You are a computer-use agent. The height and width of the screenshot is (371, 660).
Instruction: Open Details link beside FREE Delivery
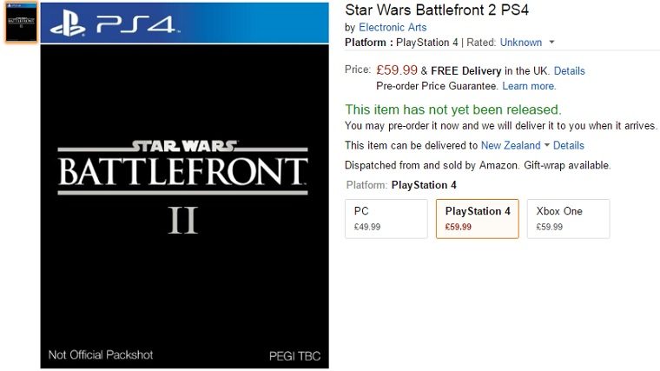coord(569,70)
